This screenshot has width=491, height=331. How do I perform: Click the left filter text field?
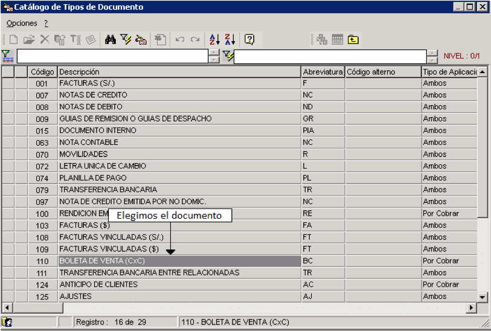click(112, 56)
